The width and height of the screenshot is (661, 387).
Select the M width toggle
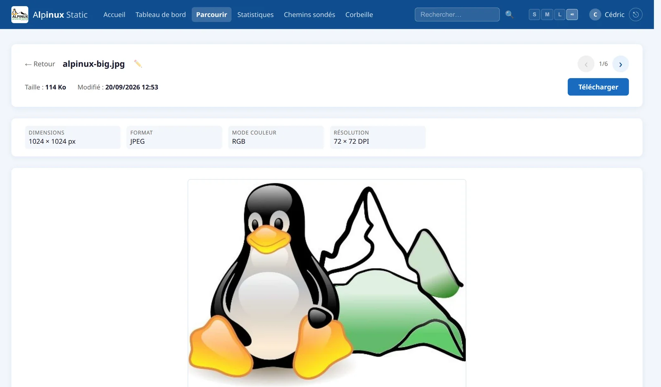pos(547,14)
